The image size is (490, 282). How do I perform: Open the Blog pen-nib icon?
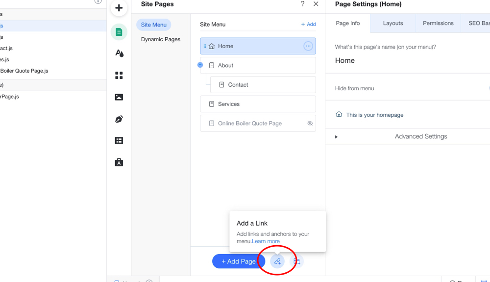(x=119, y=119)
